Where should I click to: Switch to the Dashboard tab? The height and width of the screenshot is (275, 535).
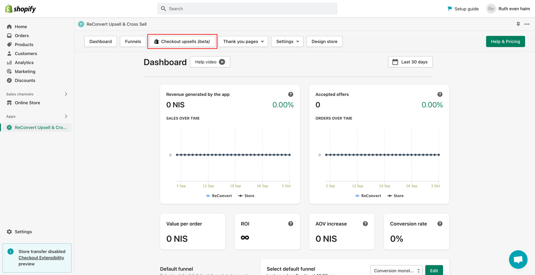[x=101, y=41]
